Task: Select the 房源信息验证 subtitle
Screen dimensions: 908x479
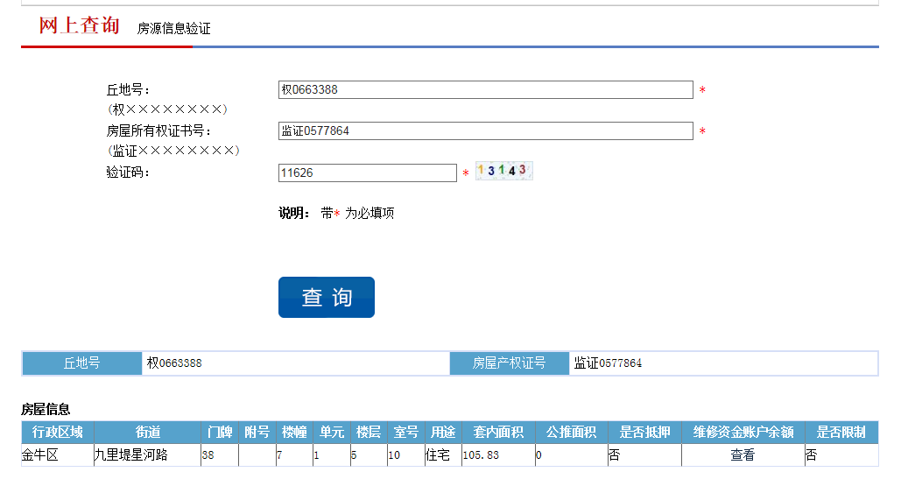Action: pos(173,29)
